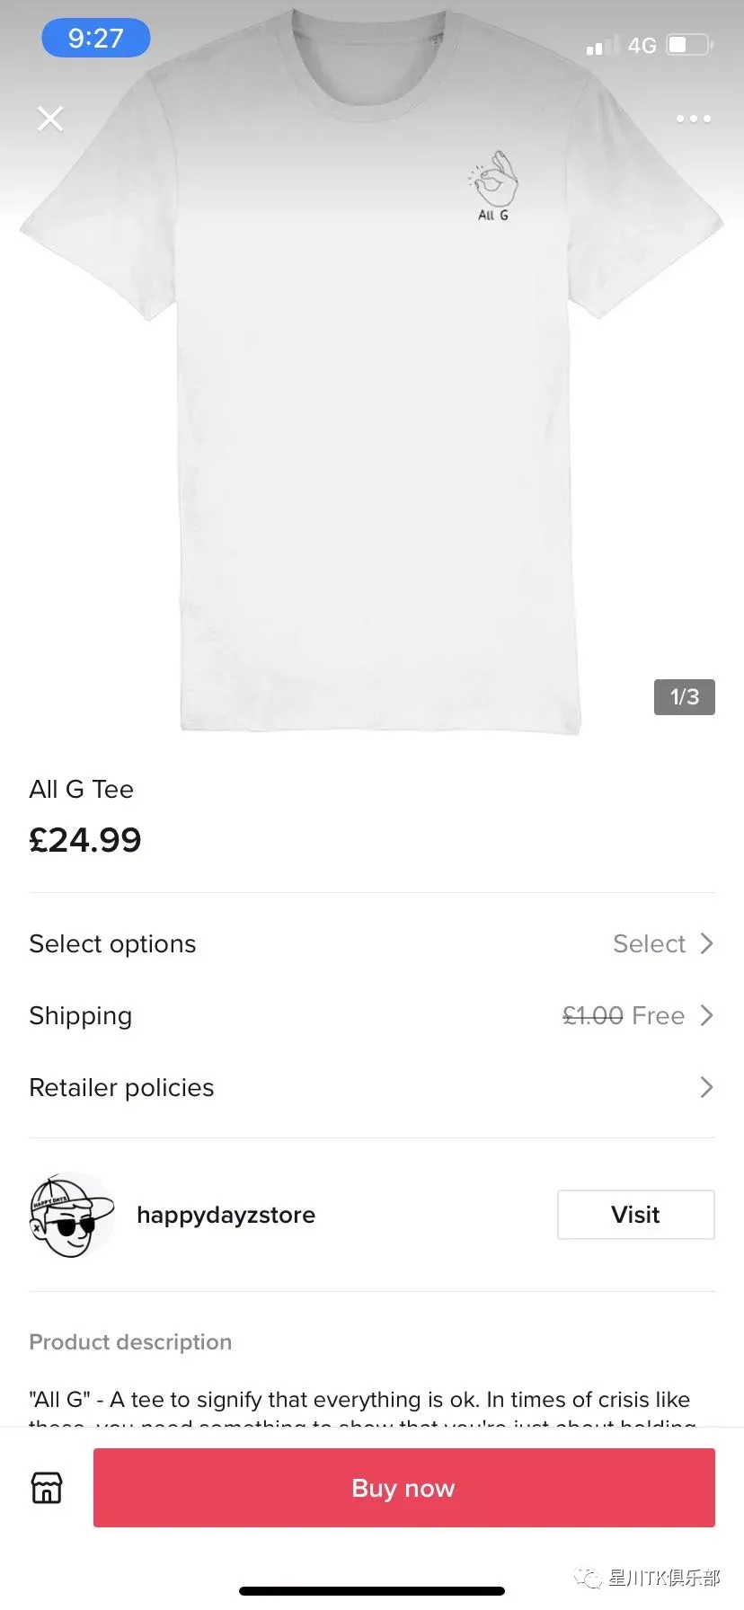Tap the red Buy now button
The image size is (744, 1610).
click(404, 1488)
